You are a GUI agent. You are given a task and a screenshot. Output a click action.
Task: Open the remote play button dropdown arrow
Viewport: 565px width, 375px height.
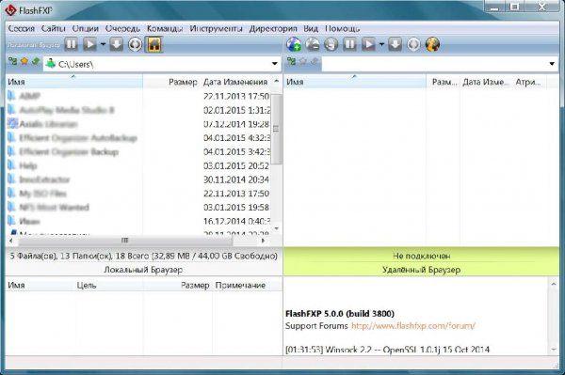381,44
